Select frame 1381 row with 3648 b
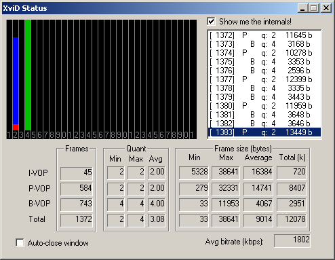 coord(264,115)
